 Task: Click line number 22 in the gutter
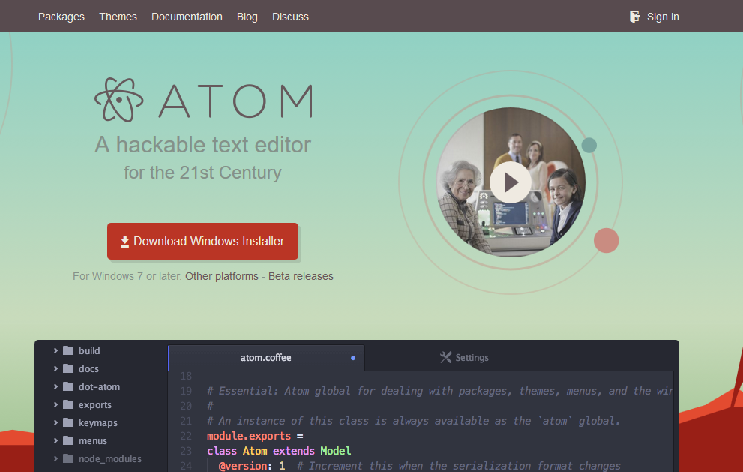tap(186, 436)
